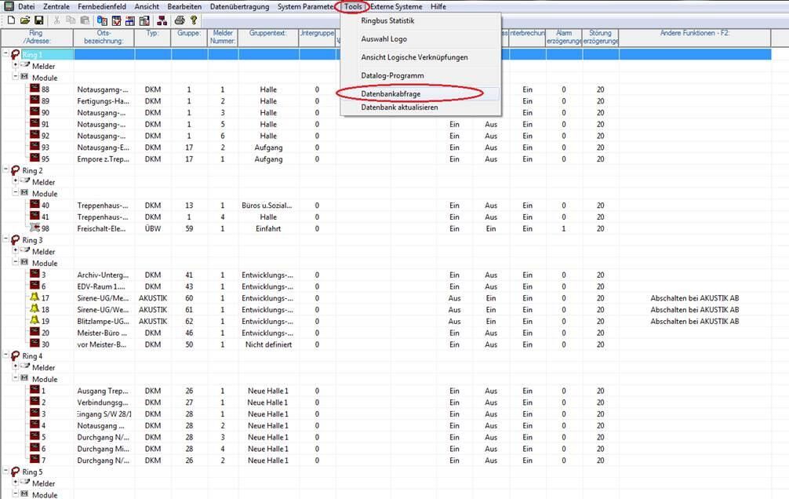Screen dimensions: 789x499
Task: Click the ÜBW module icon at address 98
Action: pyautogui.click(x=35, y=228)
